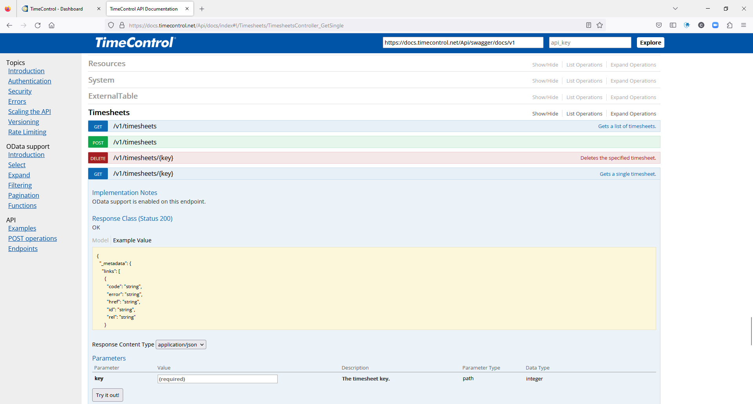This screenshot has width=753, height=404.
Task: Expand the System section heading
Action: (x=101, y=80)
